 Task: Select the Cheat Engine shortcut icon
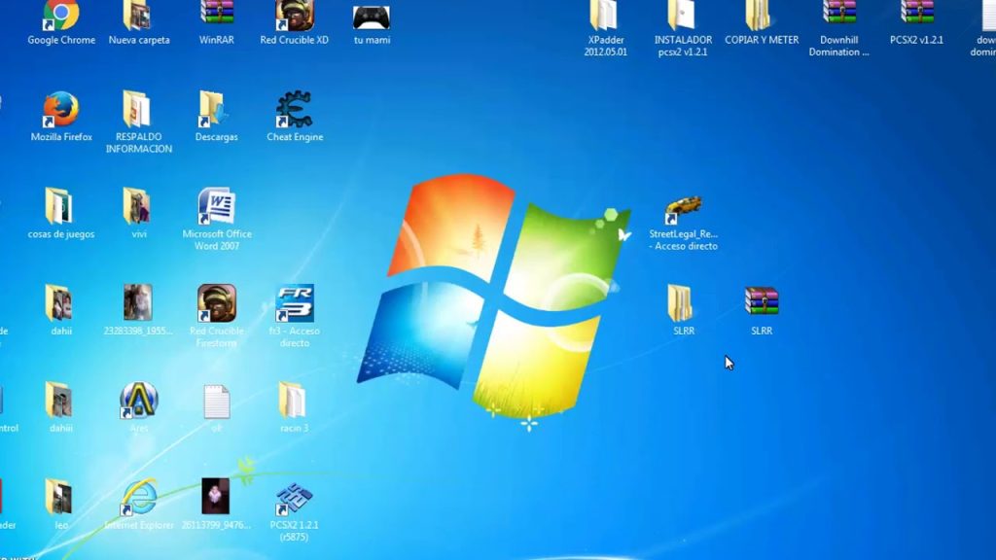pyautogui.click(x=294, y=110)
